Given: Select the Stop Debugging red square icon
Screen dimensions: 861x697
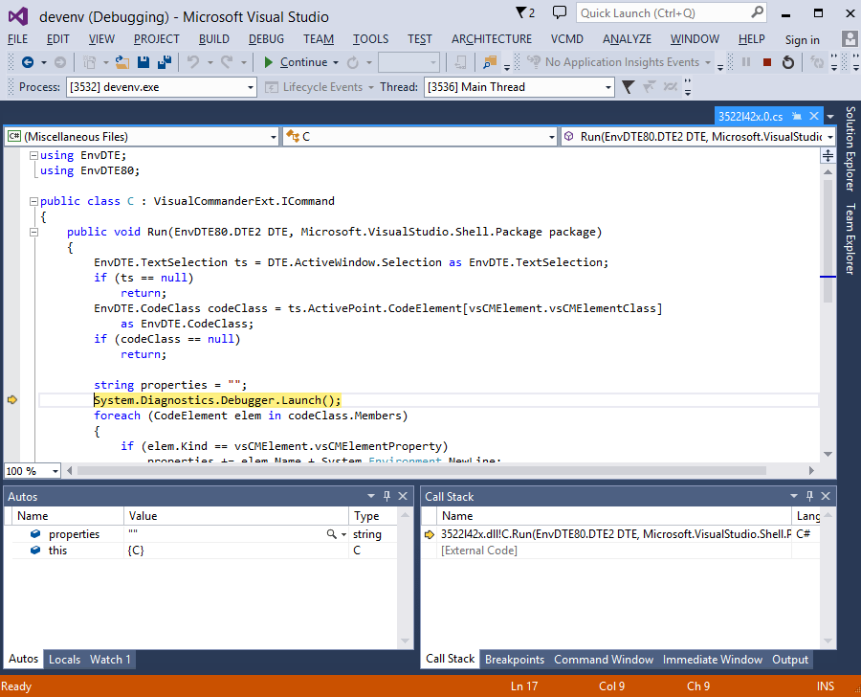Looking at the screenshot, I should (x=766, y=61).
